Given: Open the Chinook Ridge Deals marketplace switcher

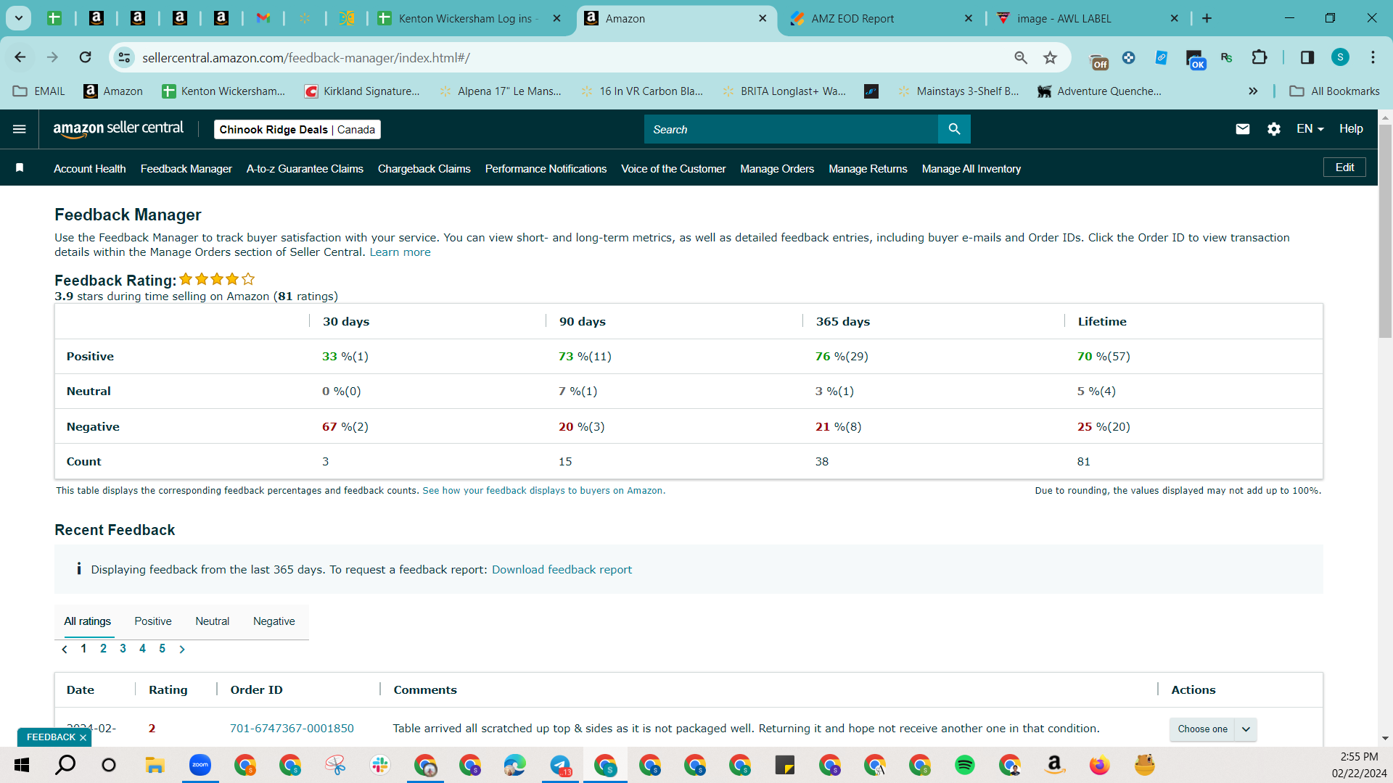Looking at the screenshot, I should [x=297, y=129].
